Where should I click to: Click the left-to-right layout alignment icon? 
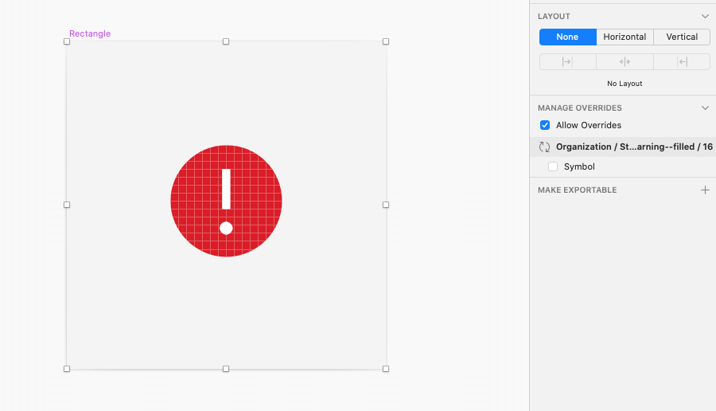pos(567,61)
